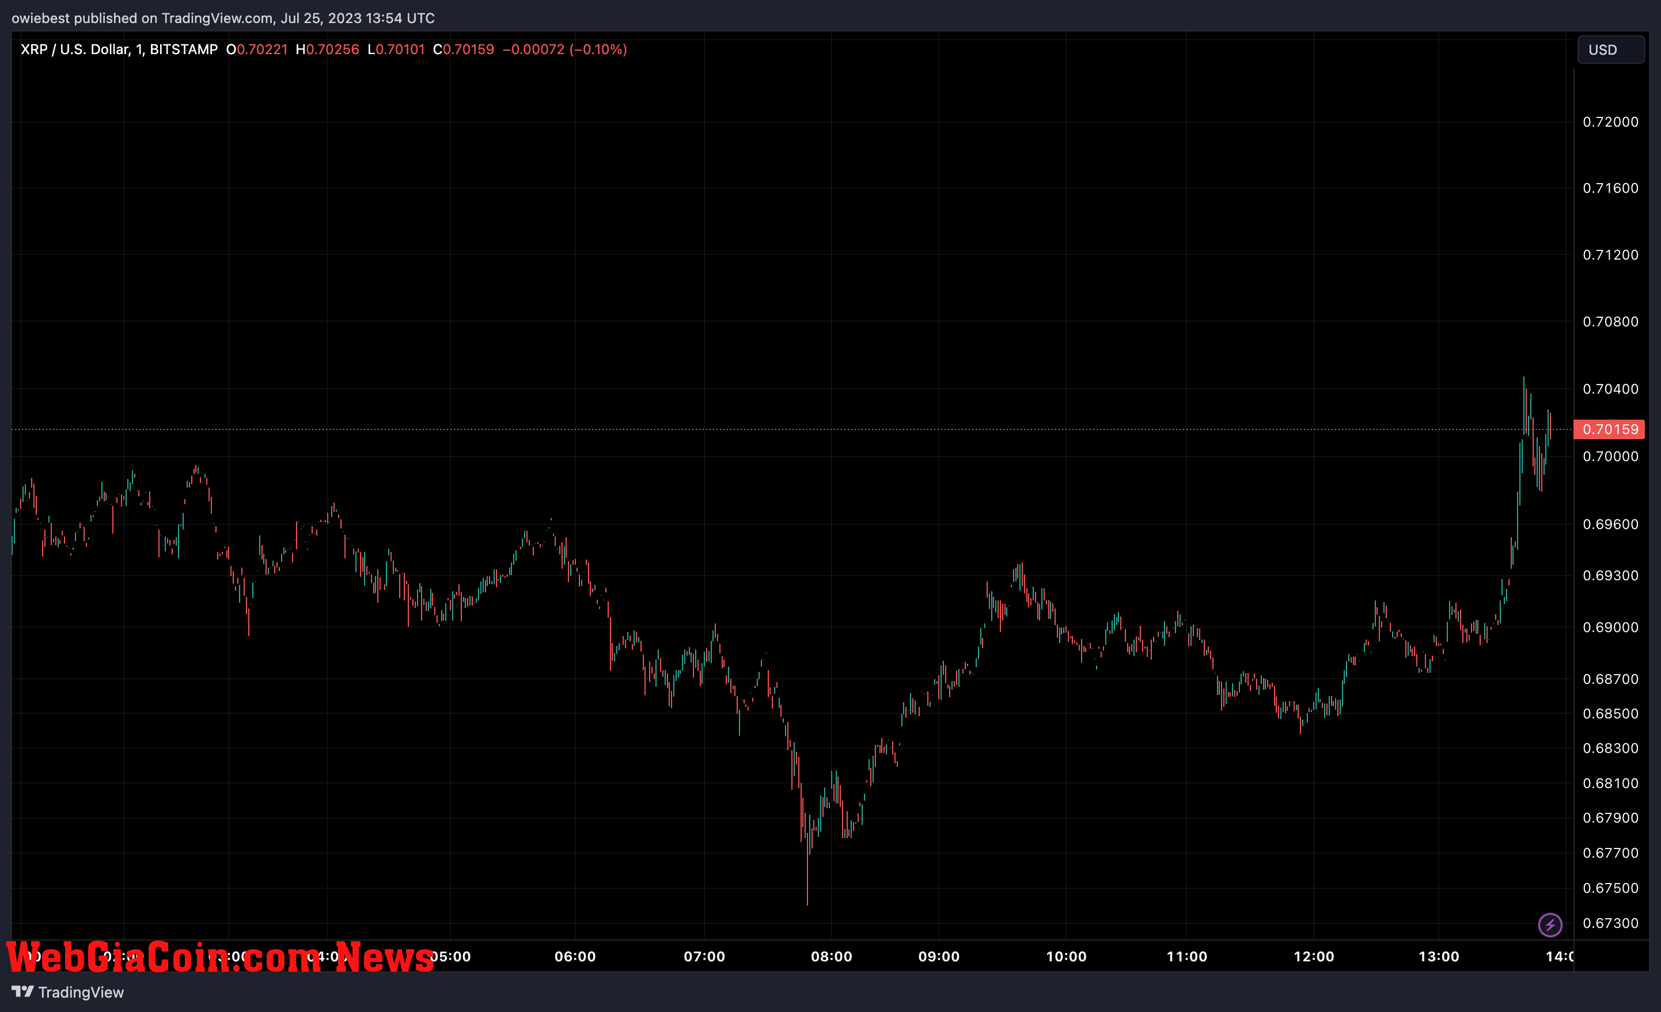This screenshot has width=1661, height=1012.
Task: Click the 0.70000 price axis label
Action: click(1610, 456)
